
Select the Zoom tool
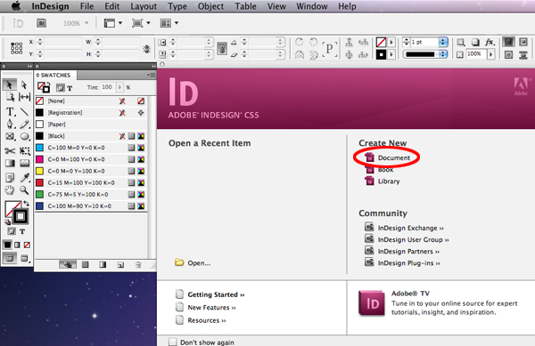pos(24,189)
